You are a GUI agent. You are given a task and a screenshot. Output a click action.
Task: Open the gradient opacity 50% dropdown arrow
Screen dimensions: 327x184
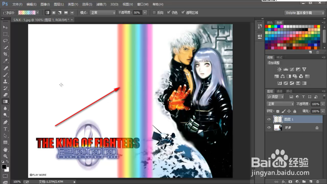(145, 13)
